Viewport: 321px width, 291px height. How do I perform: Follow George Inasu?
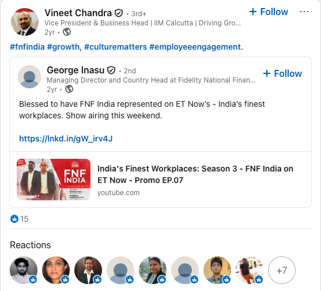tap(282, 73)
